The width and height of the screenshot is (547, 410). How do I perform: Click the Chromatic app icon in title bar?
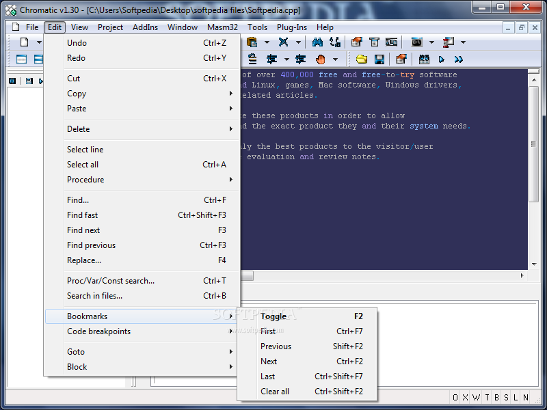[x=11, y=10]
